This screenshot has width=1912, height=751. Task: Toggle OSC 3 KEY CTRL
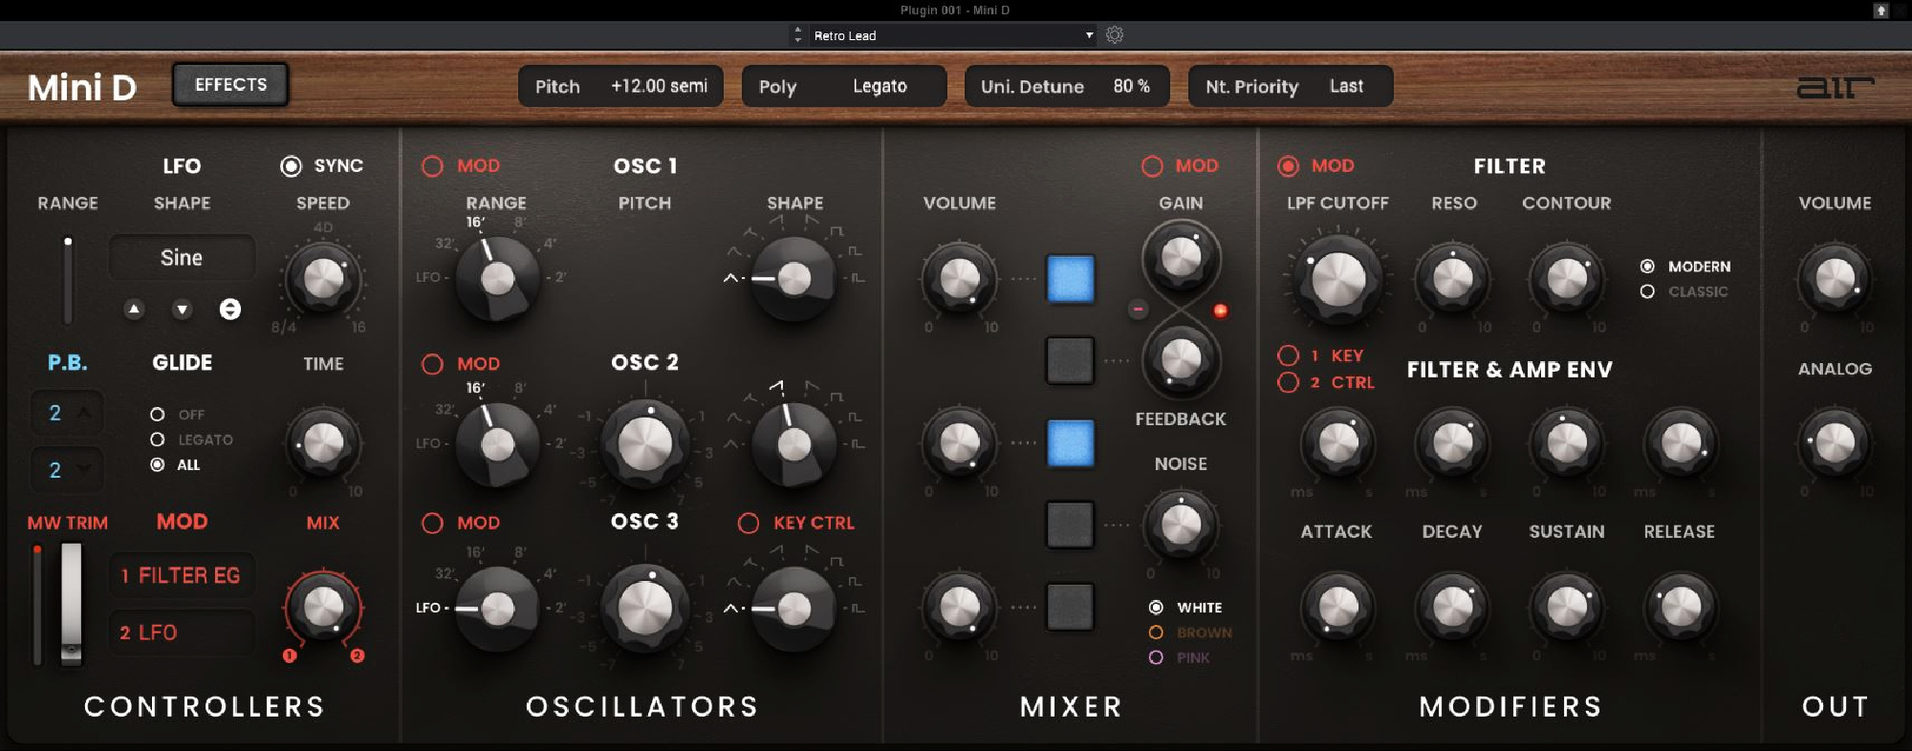click(749, 523)
